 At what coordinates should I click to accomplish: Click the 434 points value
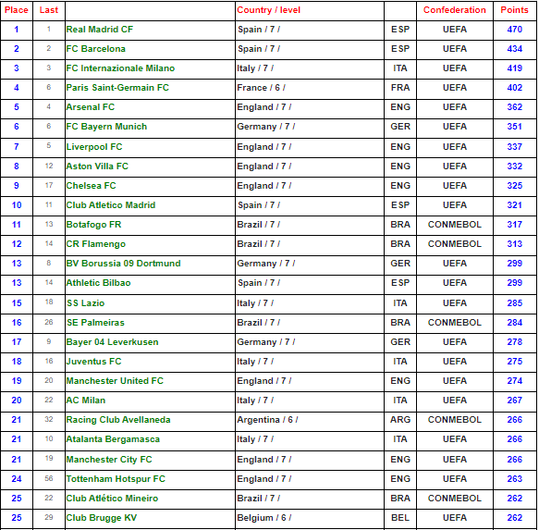click(514, 49)
